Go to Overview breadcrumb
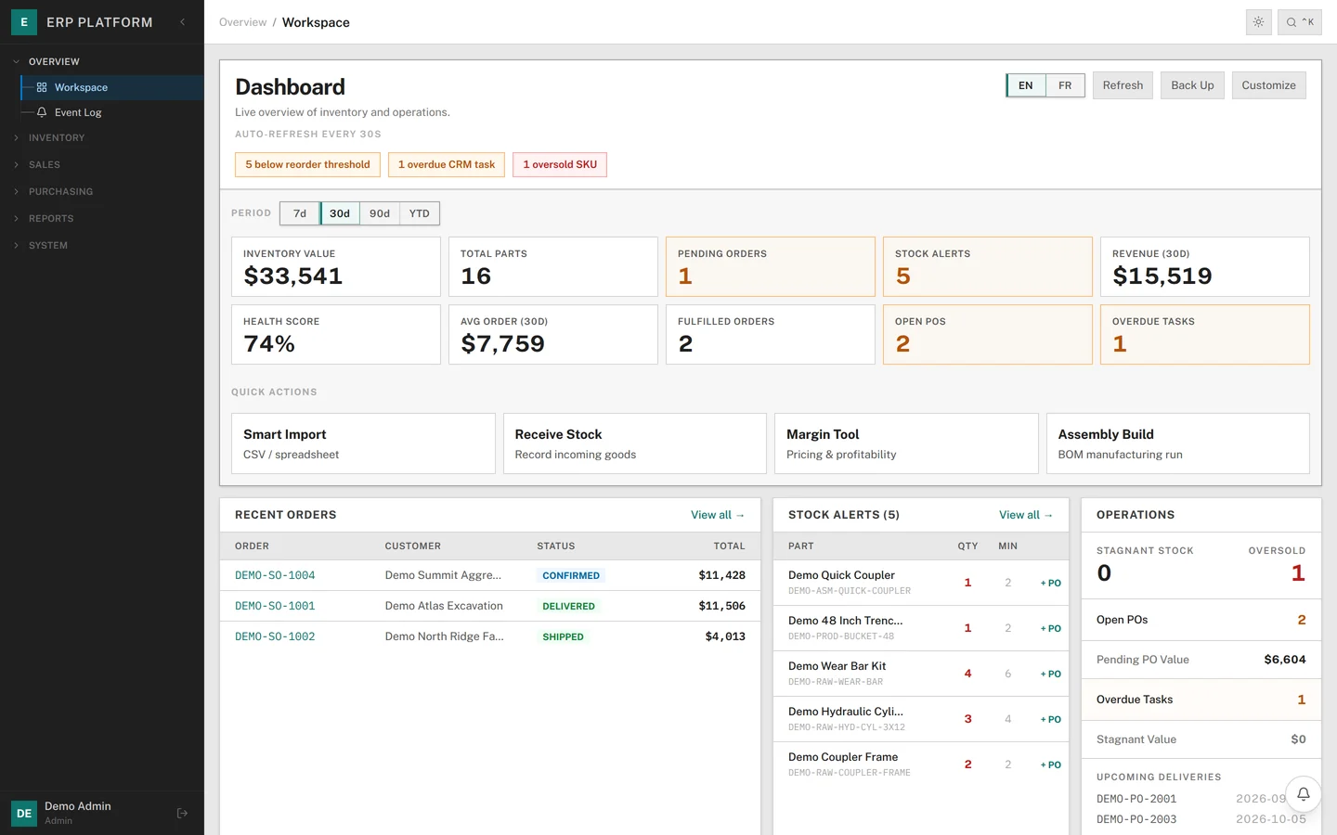The width and height of the screenshot is (1337, 835). tap(242, 22)
